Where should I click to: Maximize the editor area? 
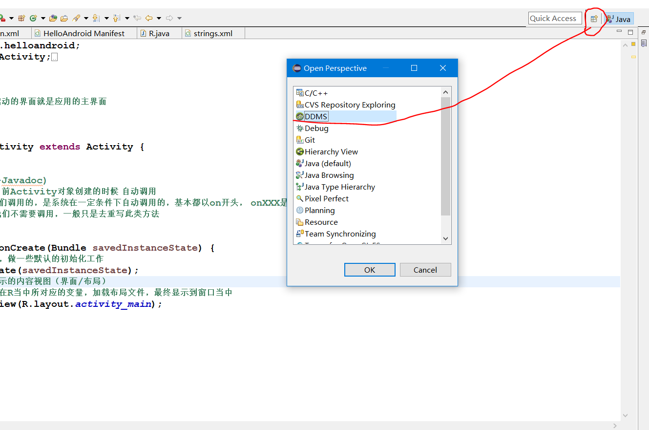(630, 32)
